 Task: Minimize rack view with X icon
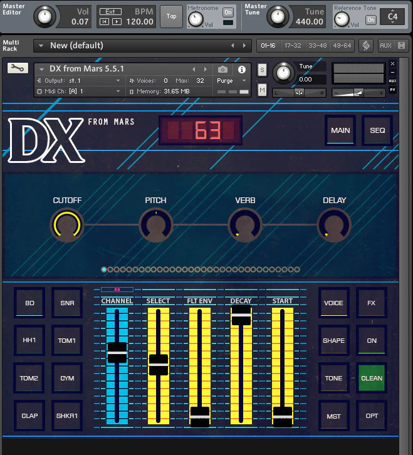401,46
